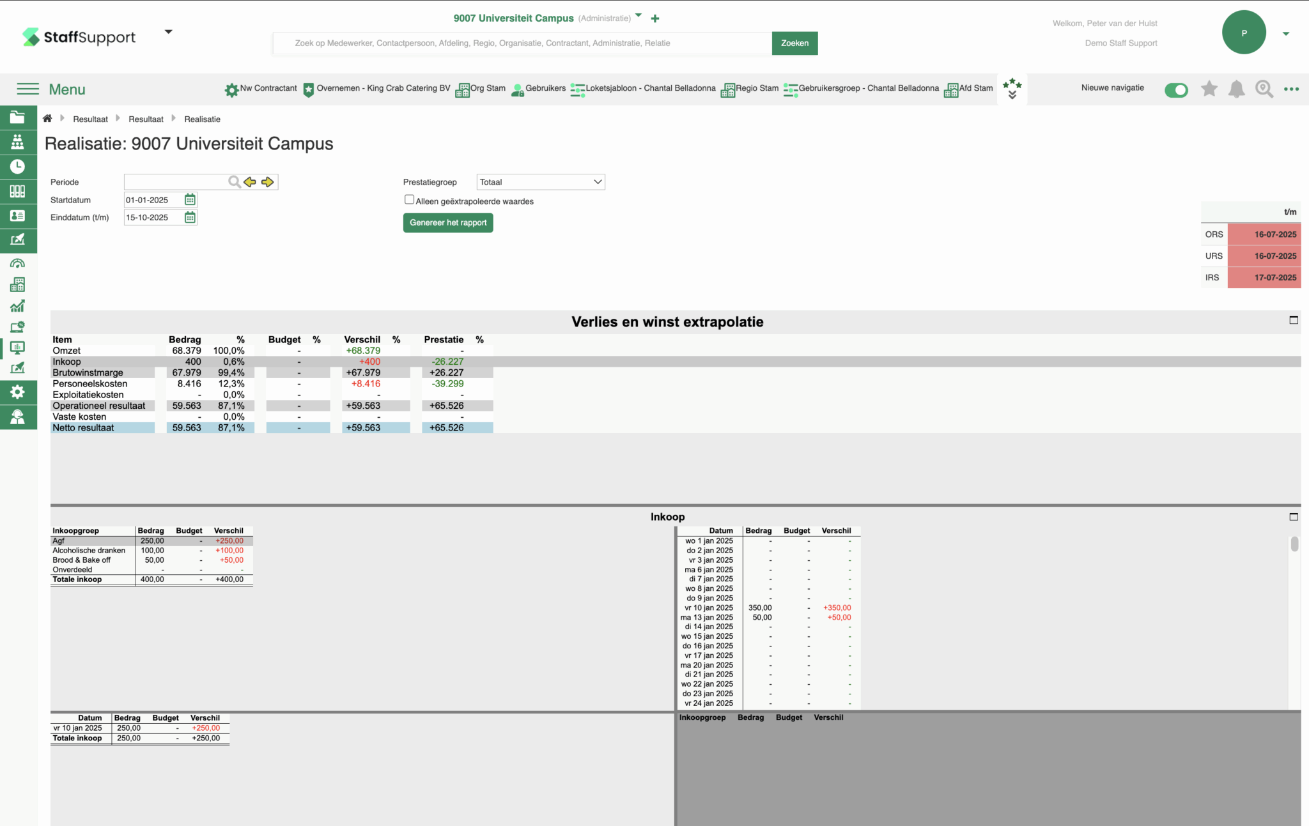This screenshot has height=826, width=1309.
Task: Click the next period yellow arrow
Action: 267,182
